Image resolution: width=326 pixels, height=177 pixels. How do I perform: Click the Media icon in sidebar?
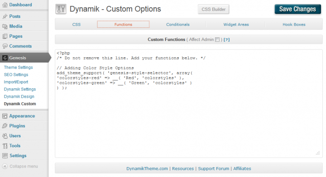(x=5, y=26)
